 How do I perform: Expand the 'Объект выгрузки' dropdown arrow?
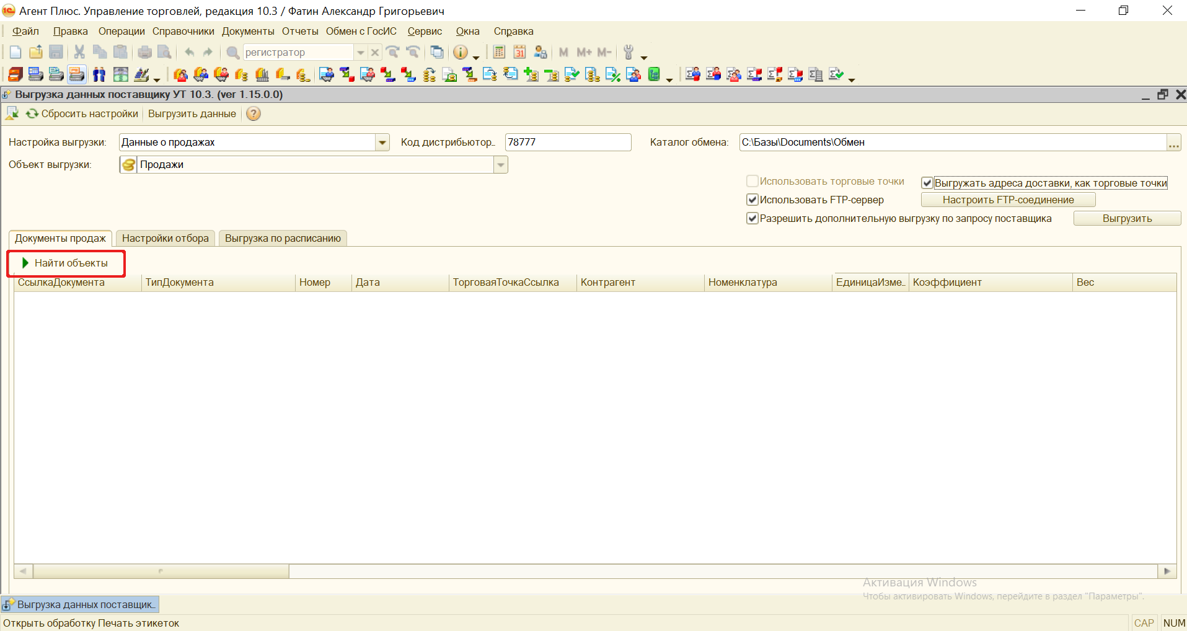501,165
